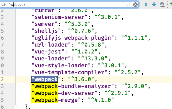The image size is (172, 109).
Task: Click the "selenium-server" key text
Action: tap(60, 17)
